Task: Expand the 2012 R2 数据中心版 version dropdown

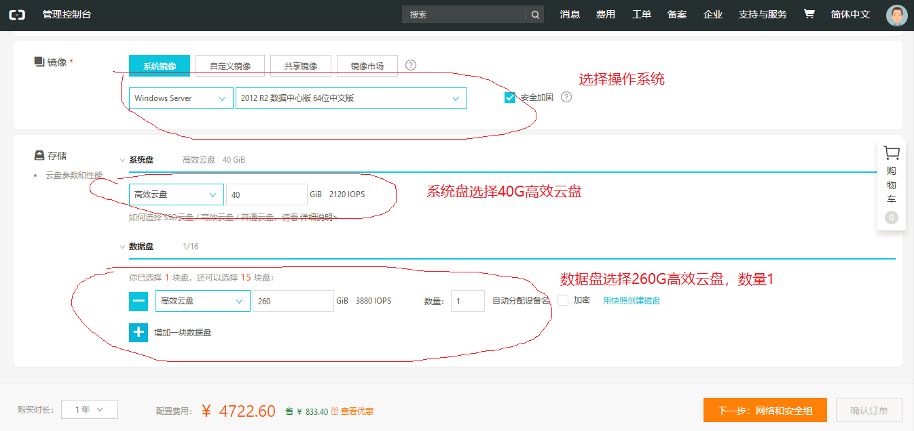Action: (350, 98)
